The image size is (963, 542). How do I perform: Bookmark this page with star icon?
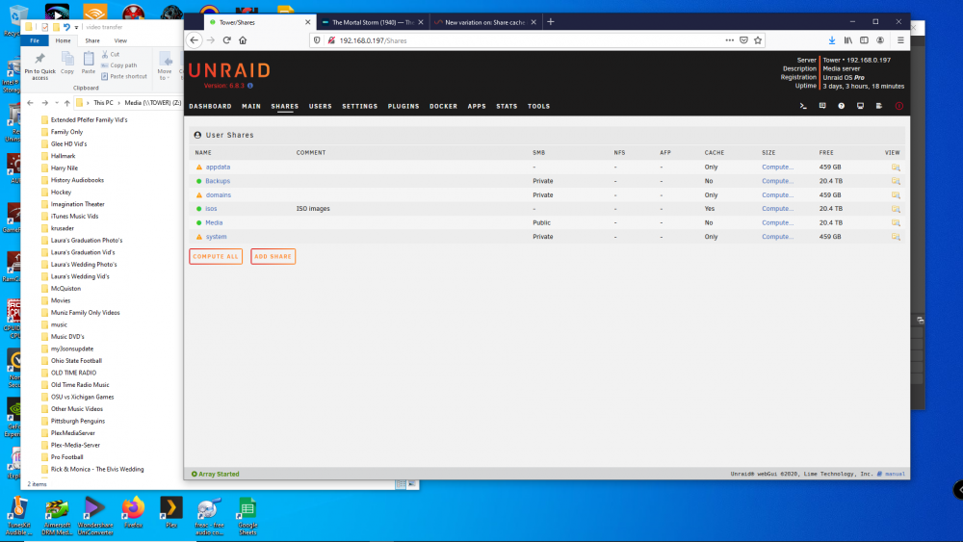pos(758,40)
